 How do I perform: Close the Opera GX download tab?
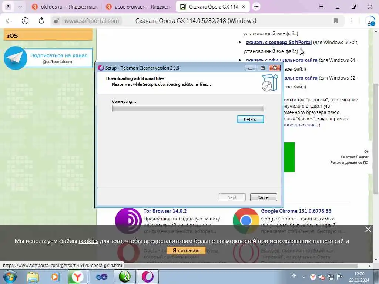click(244, 7)
